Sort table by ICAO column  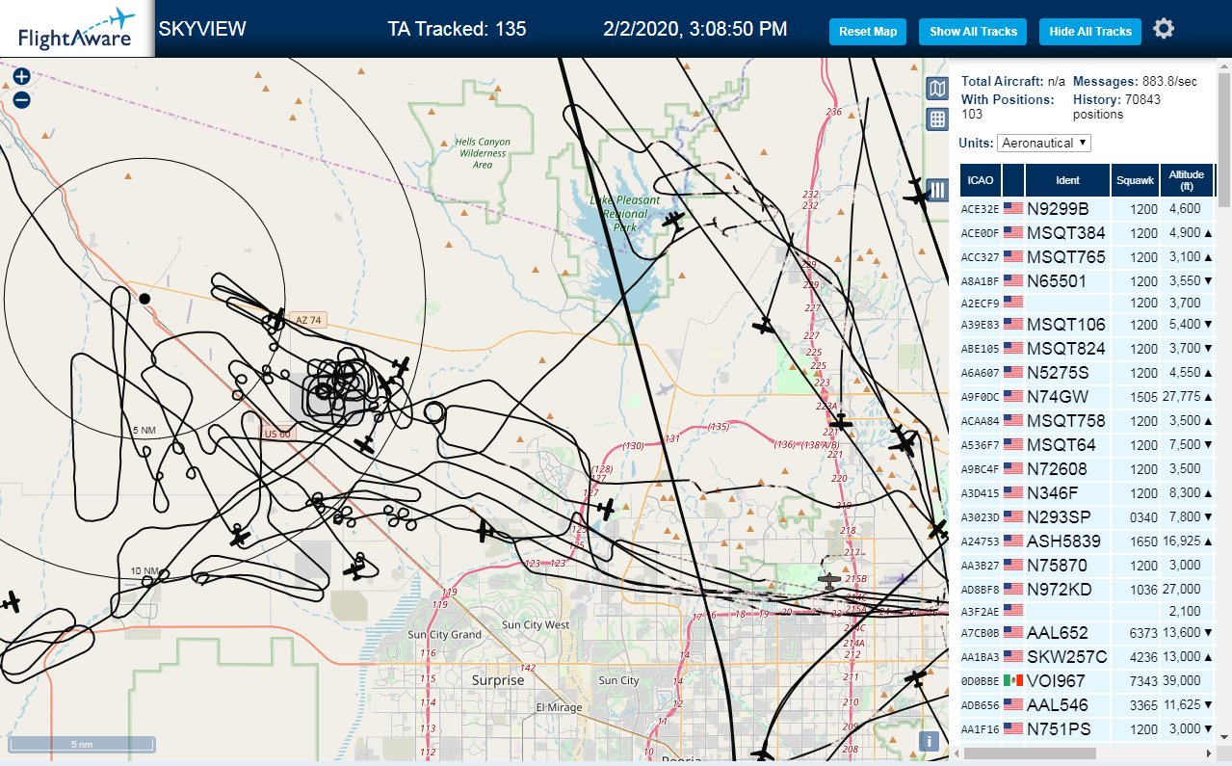point(981,180)
